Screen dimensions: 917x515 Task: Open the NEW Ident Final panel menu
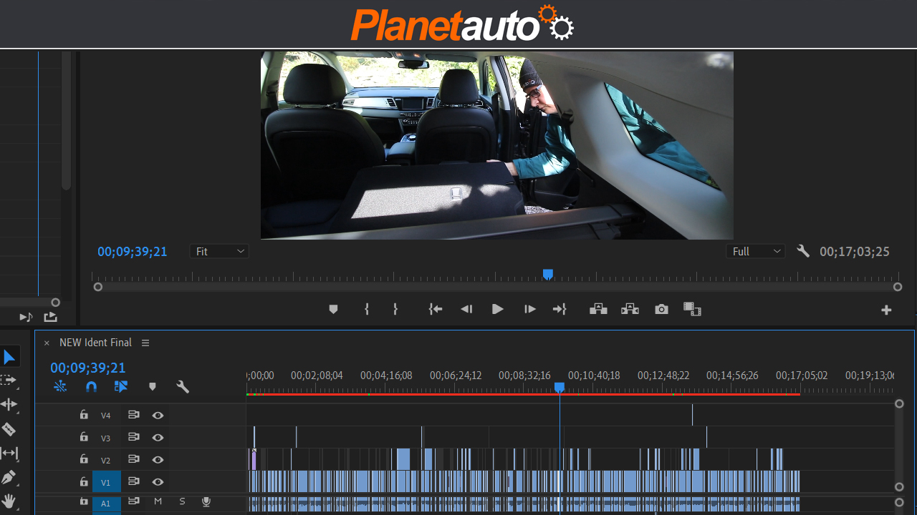pyautogui.click(x=145, y=343)
